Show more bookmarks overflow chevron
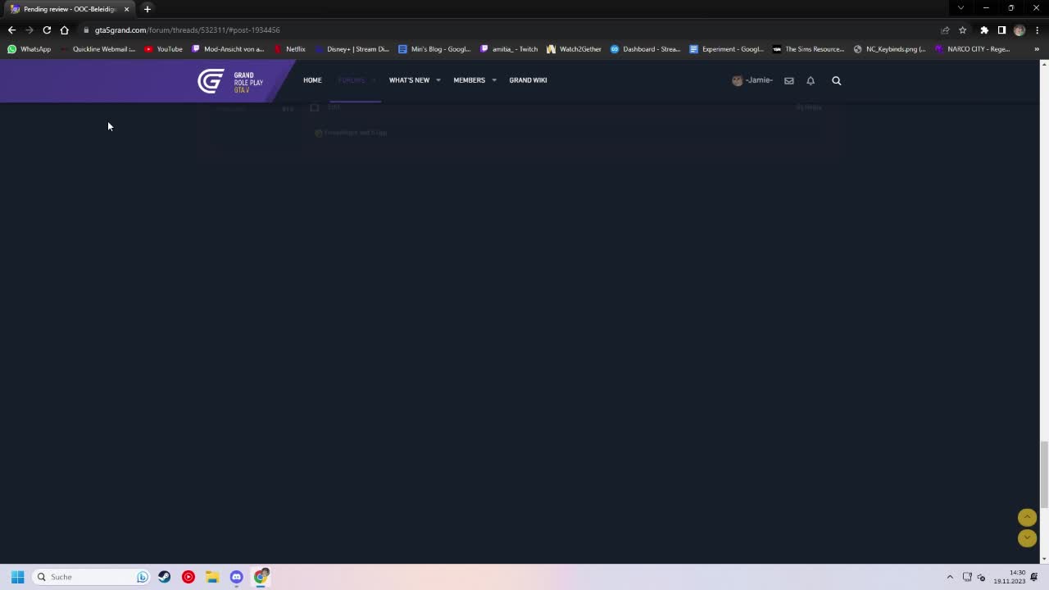 coord(1037,49)
